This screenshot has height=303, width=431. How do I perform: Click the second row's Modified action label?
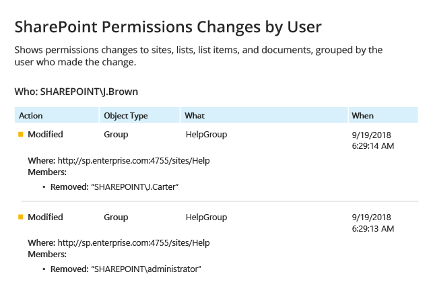(45, 217)
